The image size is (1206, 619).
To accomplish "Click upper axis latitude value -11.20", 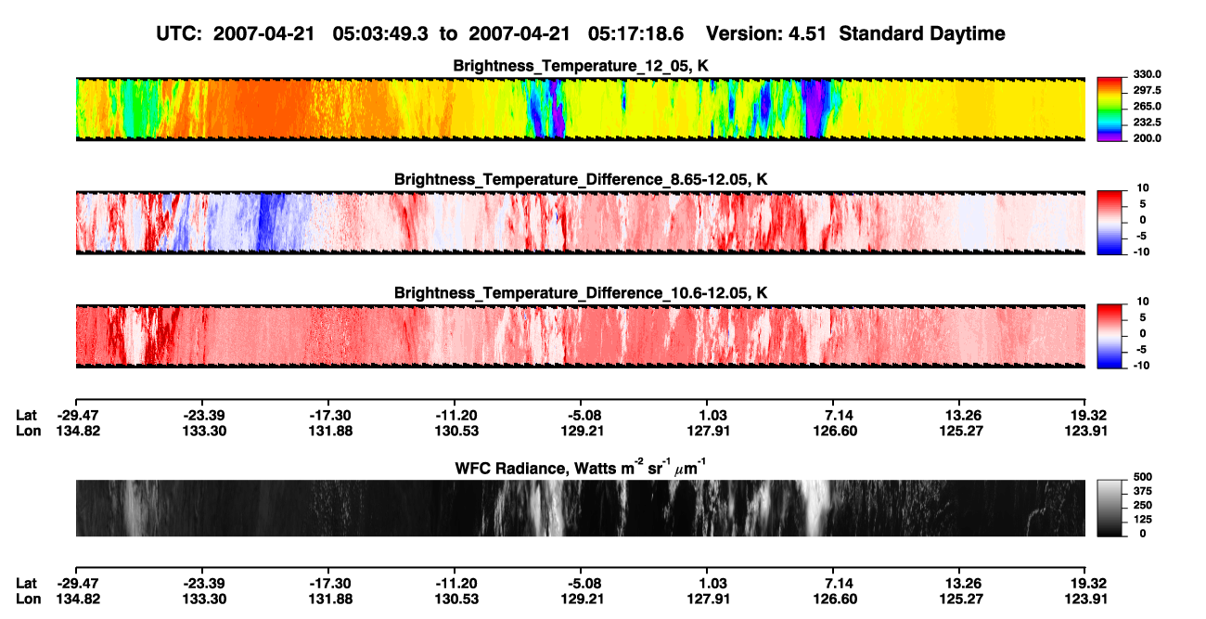I will pos(454,415).
